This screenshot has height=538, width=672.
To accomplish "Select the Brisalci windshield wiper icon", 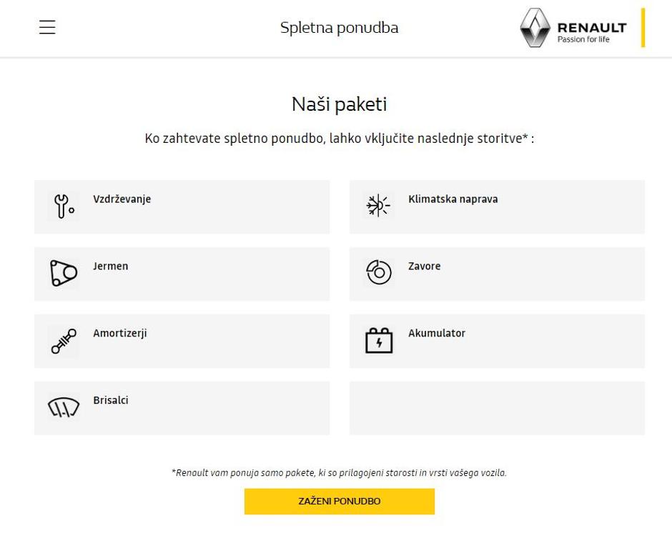I will pyautogui.click(x=63, y=407).
